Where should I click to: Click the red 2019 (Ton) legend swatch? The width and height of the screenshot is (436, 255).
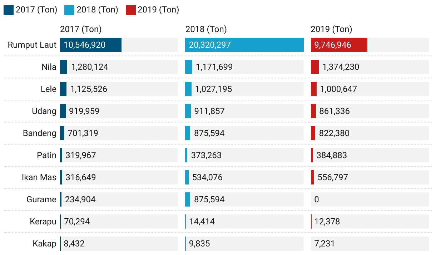(130, 10)
